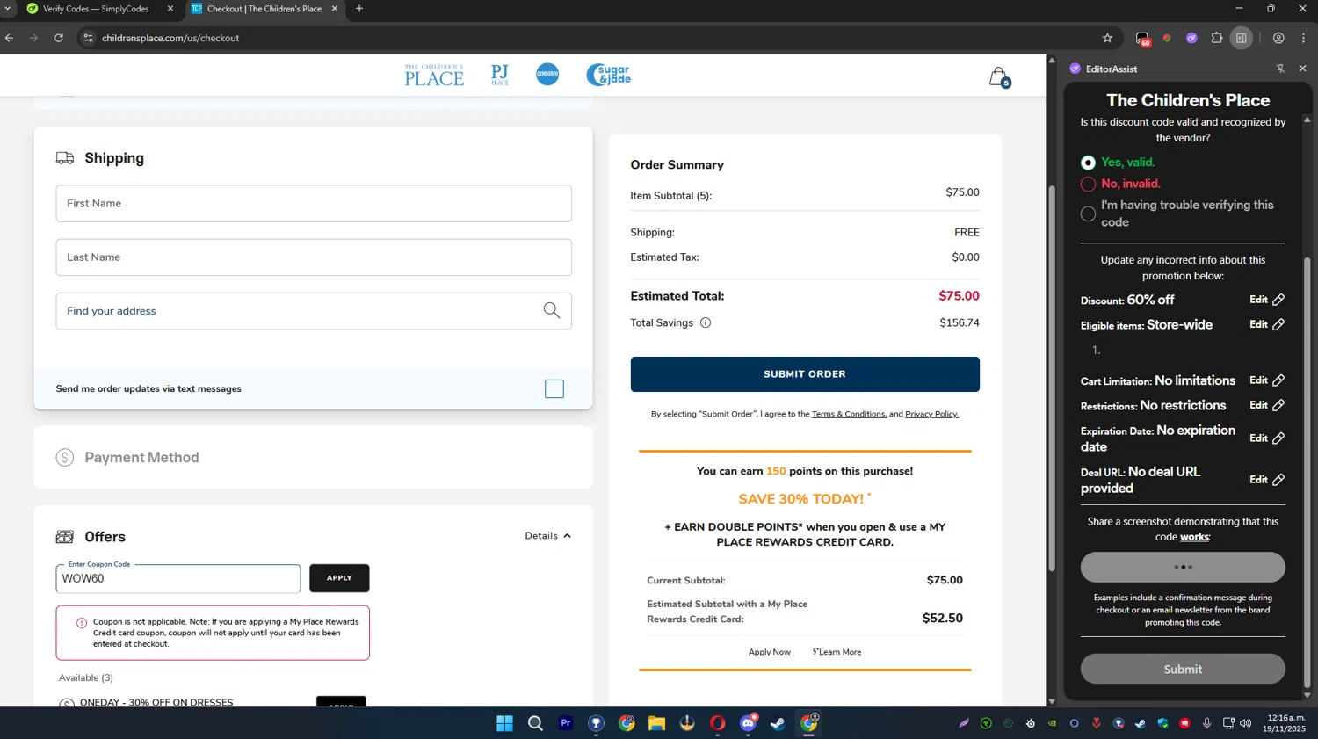Click the Learn More rewards link
Viewport: 1318px width, 739px height.
pos(839,652)
